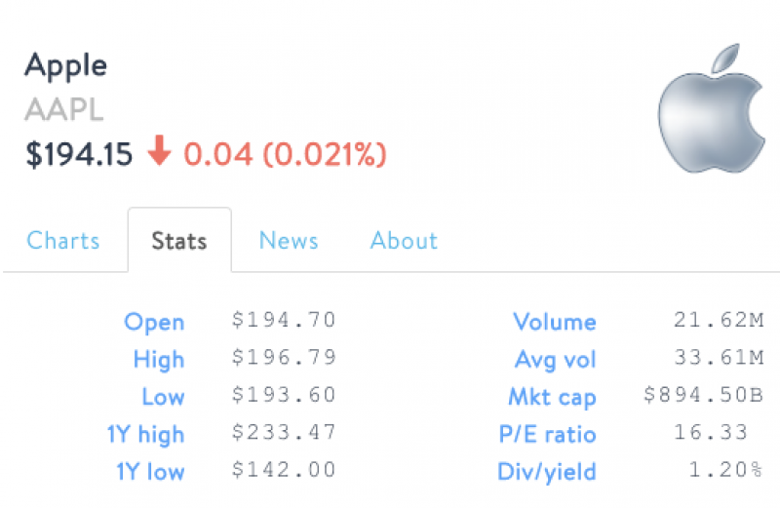This screenshot has height=508, width=780.
Task: Click the Mkt cap label
Action: pos(552,398)
